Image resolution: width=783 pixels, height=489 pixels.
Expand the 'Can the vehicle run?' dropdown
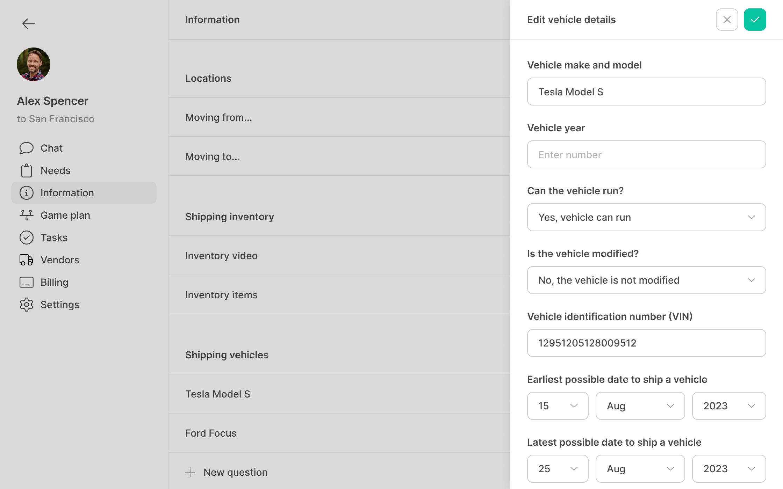(646, 217)
